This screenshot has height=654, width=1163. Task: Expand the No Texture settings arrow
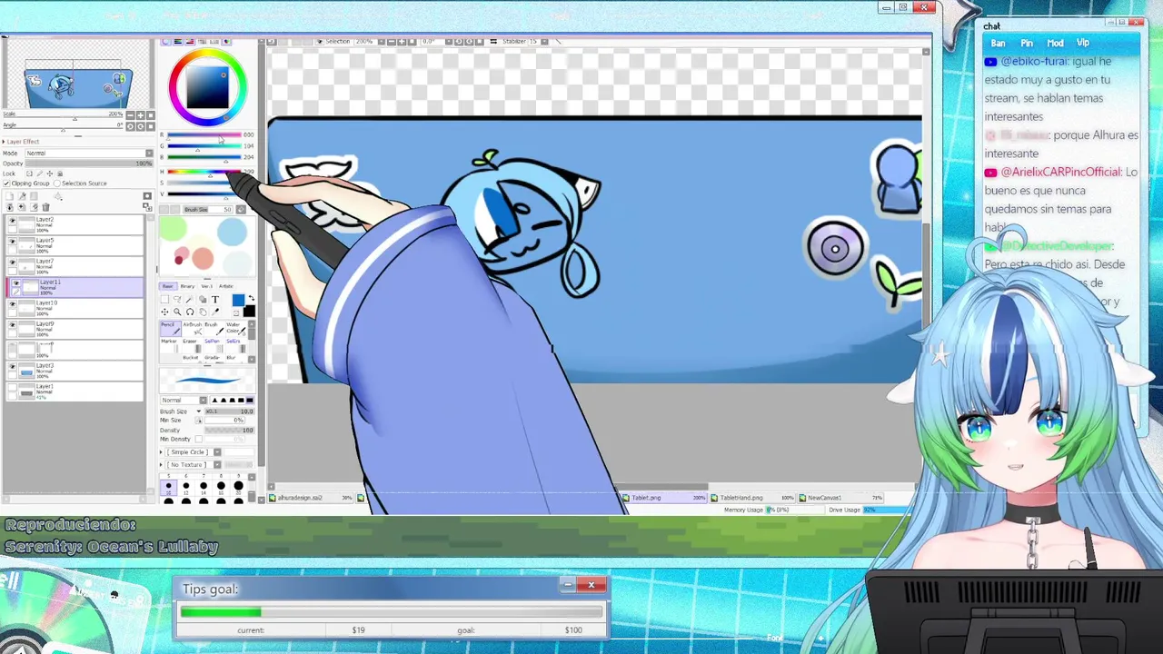pos(161,465)
